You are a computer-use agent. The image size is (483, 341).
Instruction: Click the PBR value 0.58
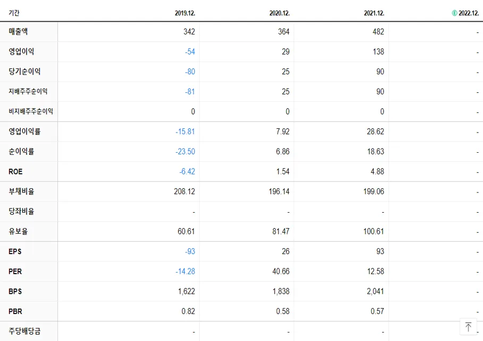(x=283, y=311)
